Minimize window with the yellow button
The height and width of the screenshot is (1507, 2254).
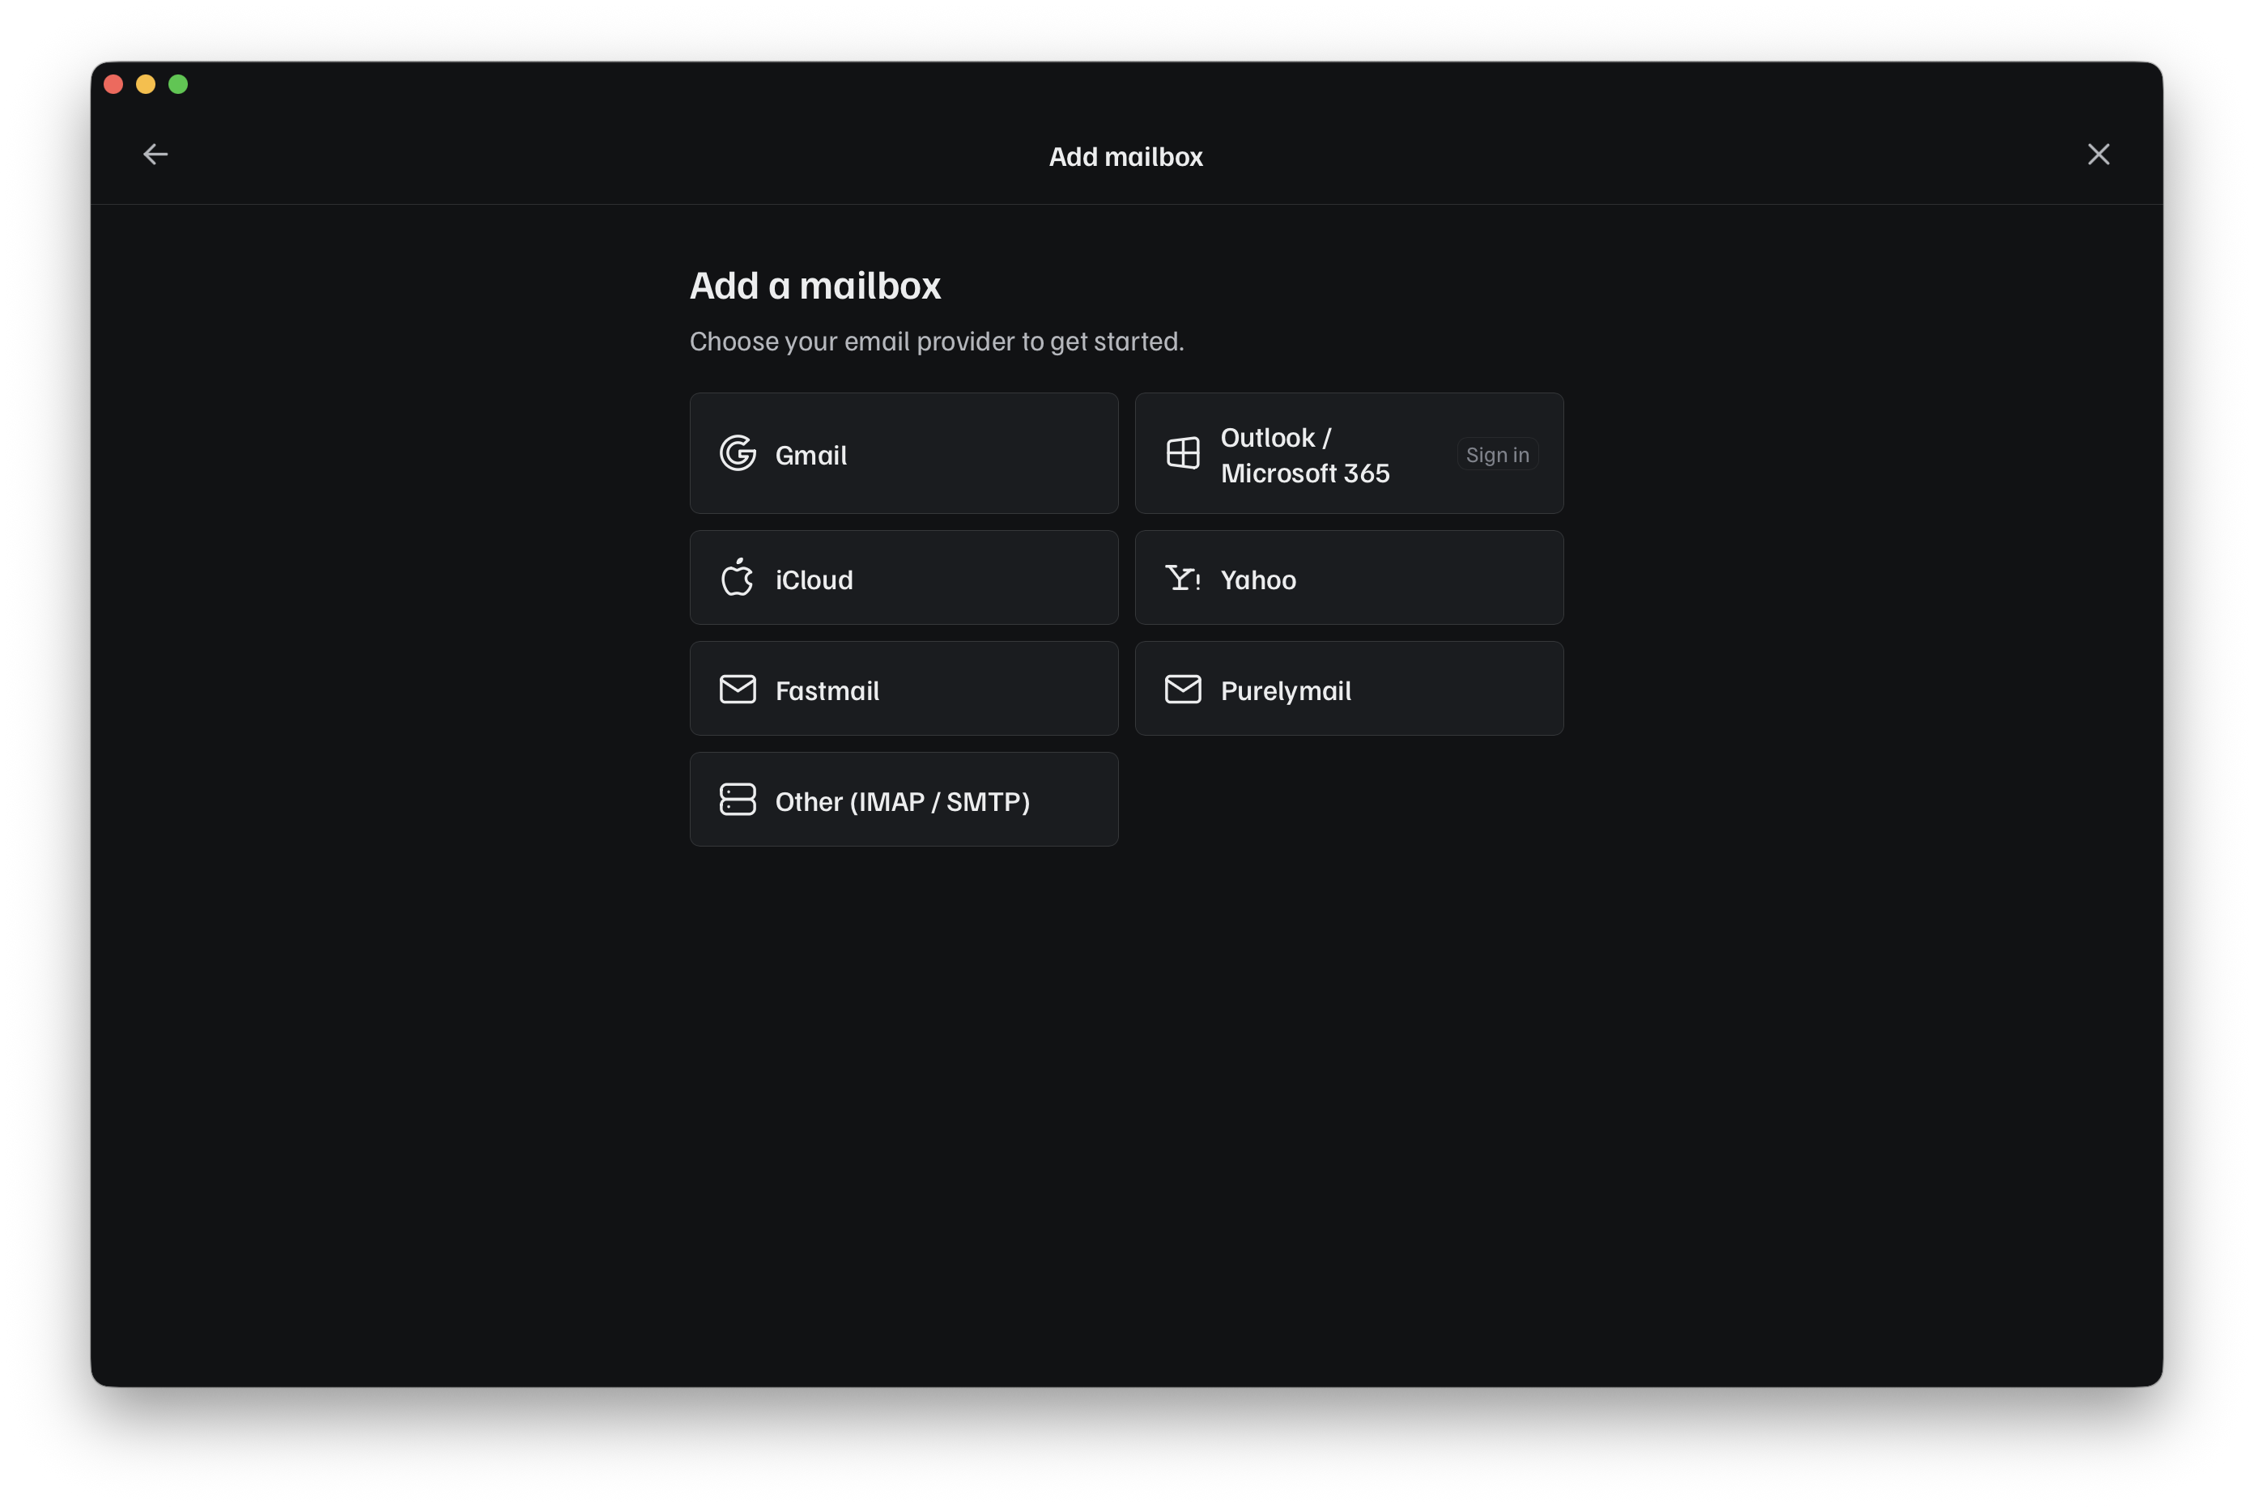pyautogui.click(x=145, y=84)
